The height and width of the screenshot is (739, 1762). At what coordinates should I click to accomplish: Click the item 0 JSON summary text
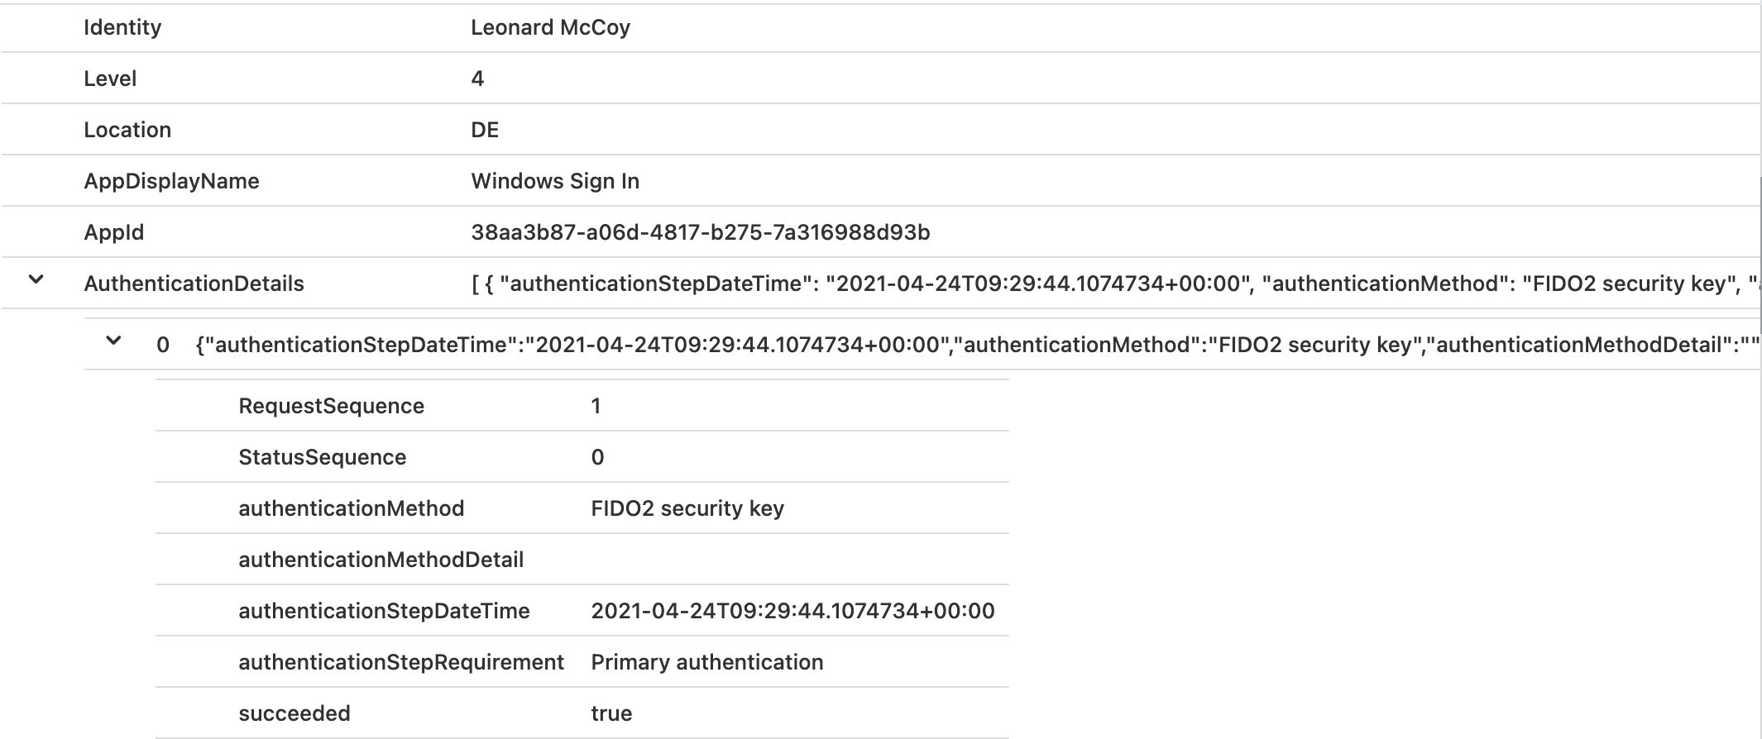pos(977,345)
